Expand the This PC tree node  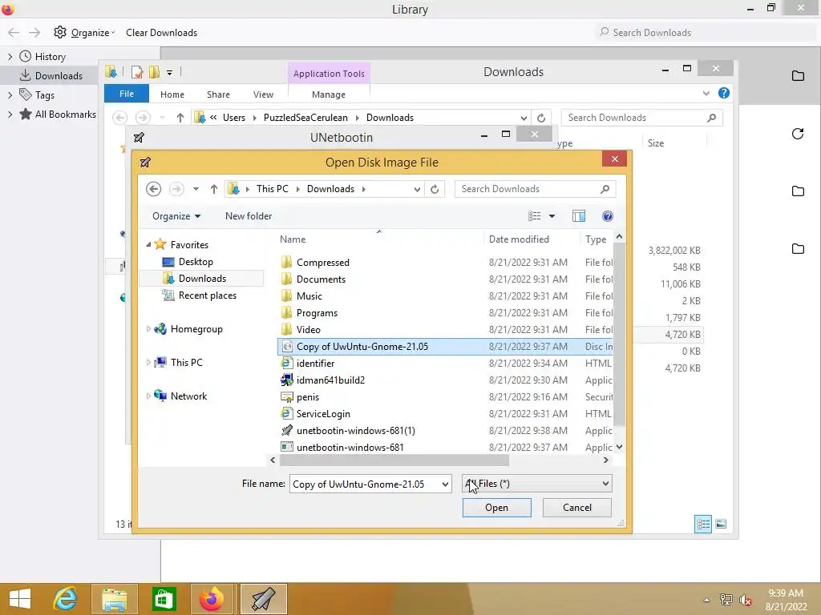148,363
